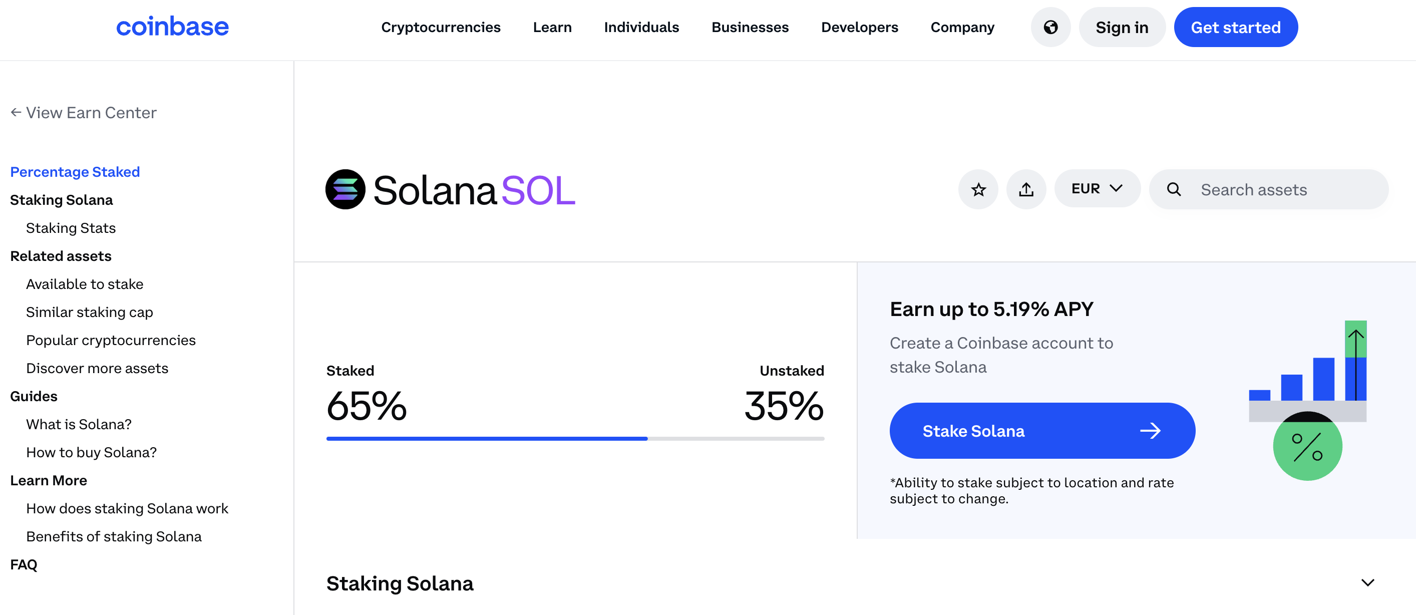1416x615 pixels.
Task: Click the percent chart illustration
Action: click(1307, 400)
